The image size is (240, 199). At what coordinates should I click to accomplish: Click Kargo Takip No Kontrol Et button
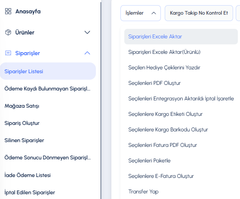(x=199, y=13)
